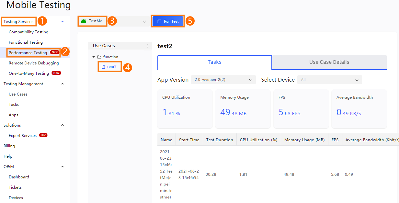Click the Run Test button

[x=168, y=21]
